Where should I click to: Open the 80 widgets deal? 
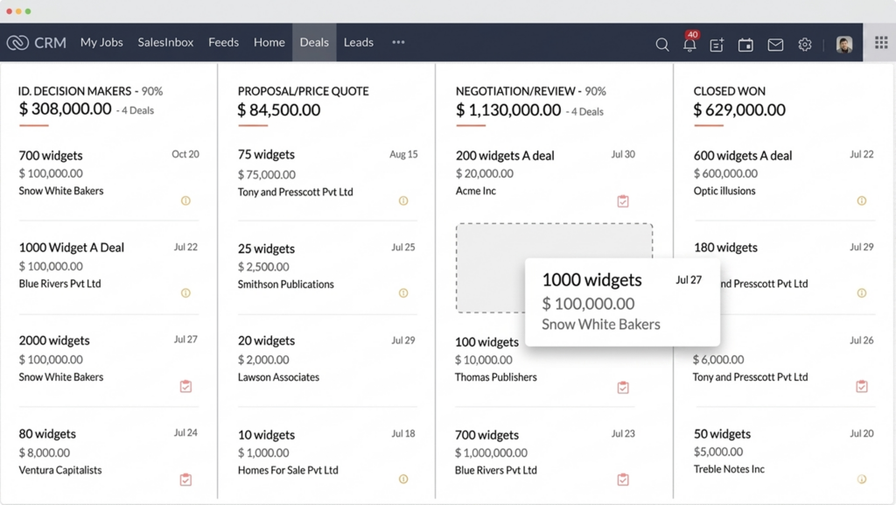(x=47, y=433)
